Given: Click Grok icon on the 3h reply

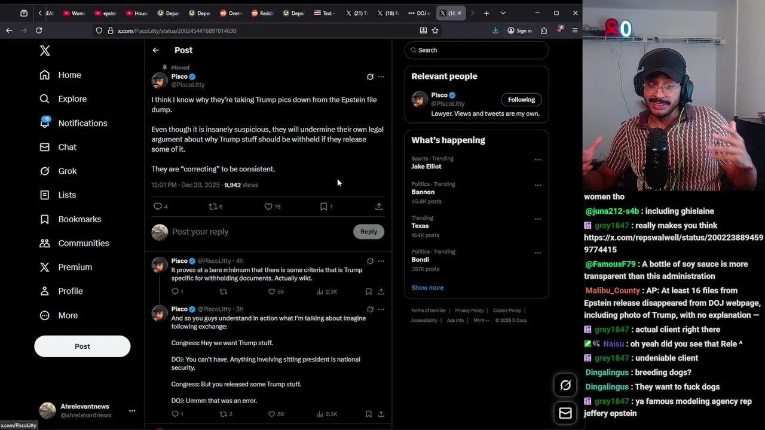Looking at the screenshot, I should pyautogui.click(x=370, y=309).
